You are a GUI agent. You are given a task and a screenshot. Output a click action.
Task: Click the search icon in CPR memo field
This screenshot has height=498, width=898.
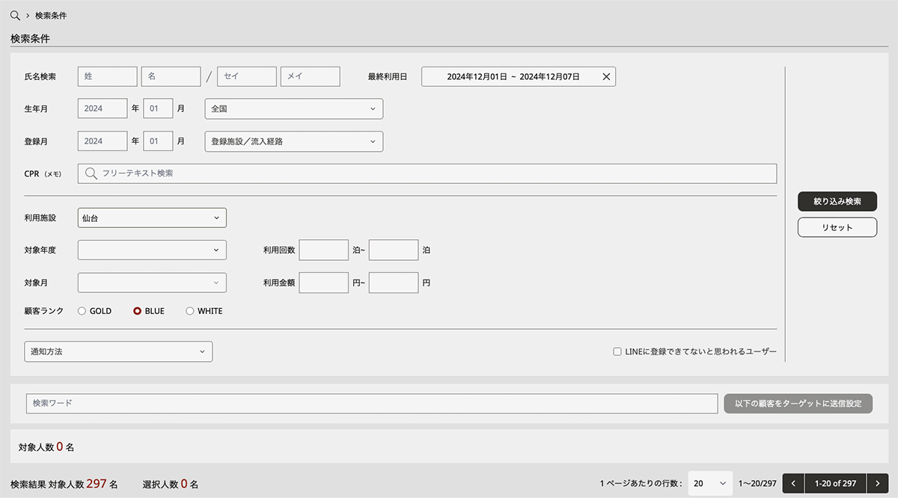pyautogui.click(x=91, y=173)
